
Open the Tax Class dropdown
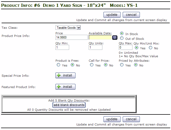68,28
